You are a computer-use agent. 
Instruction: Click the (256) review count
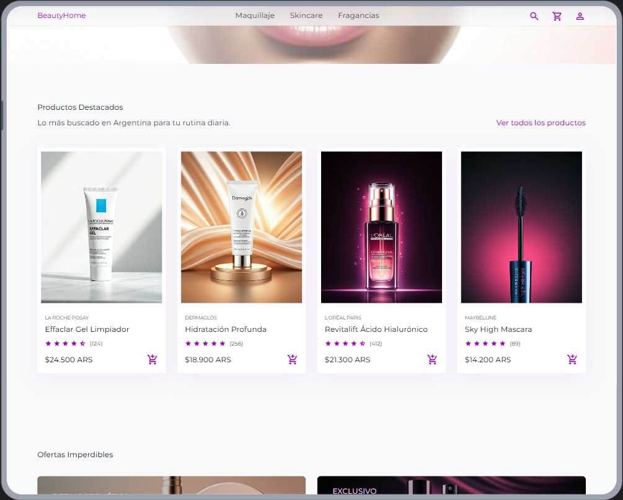(236, 344)
